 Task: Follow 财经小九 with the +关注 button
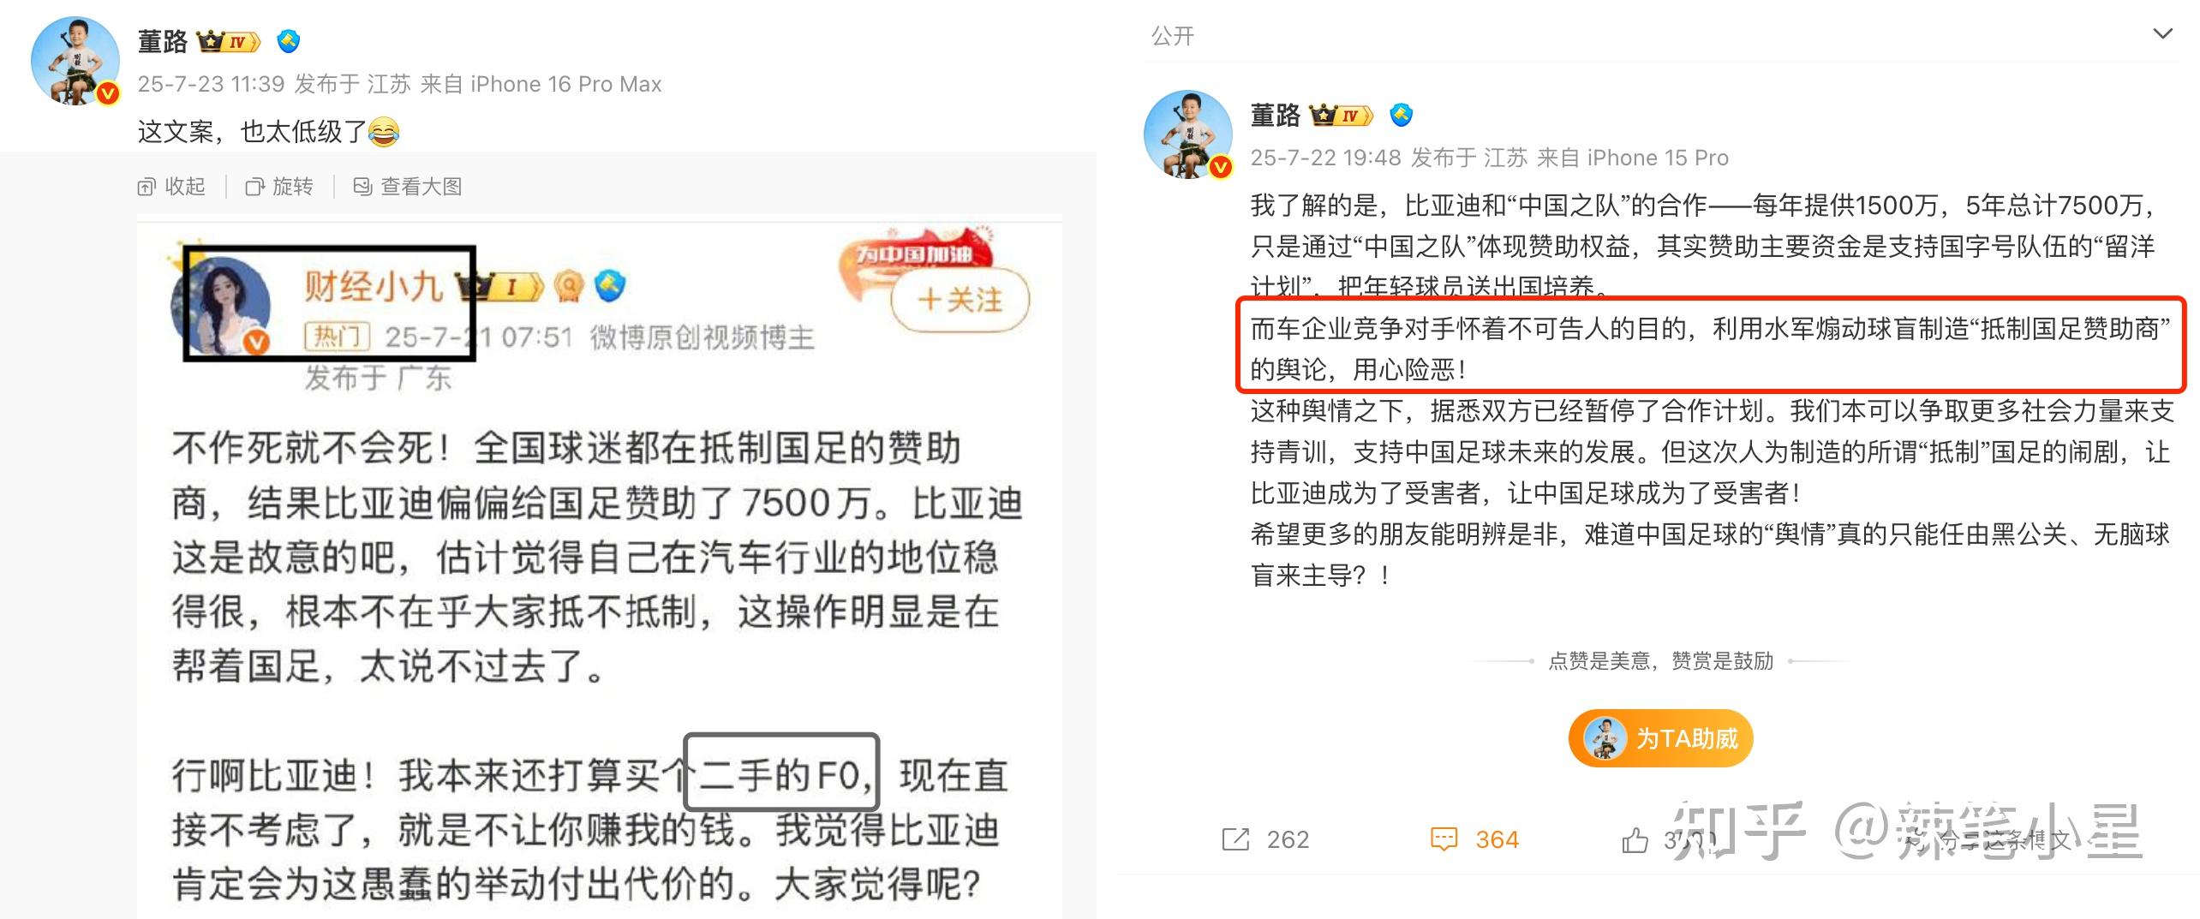pyautogui.click(x=960, y=300)
